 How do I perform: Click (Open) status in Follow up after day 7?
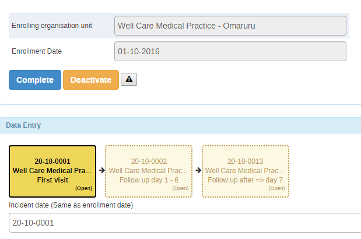(x=276, y=188)
